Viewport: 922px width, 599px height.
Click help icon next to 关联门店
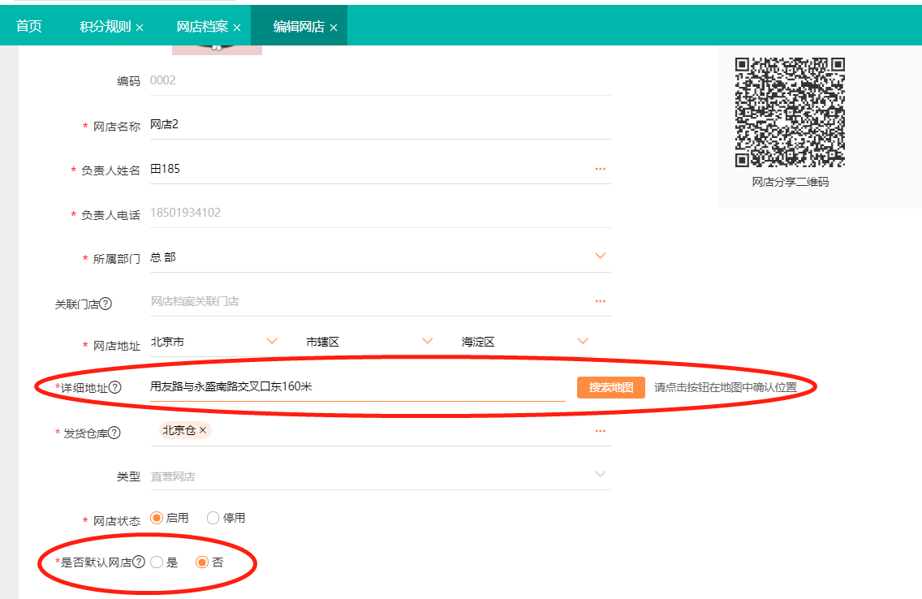[106, 304]
